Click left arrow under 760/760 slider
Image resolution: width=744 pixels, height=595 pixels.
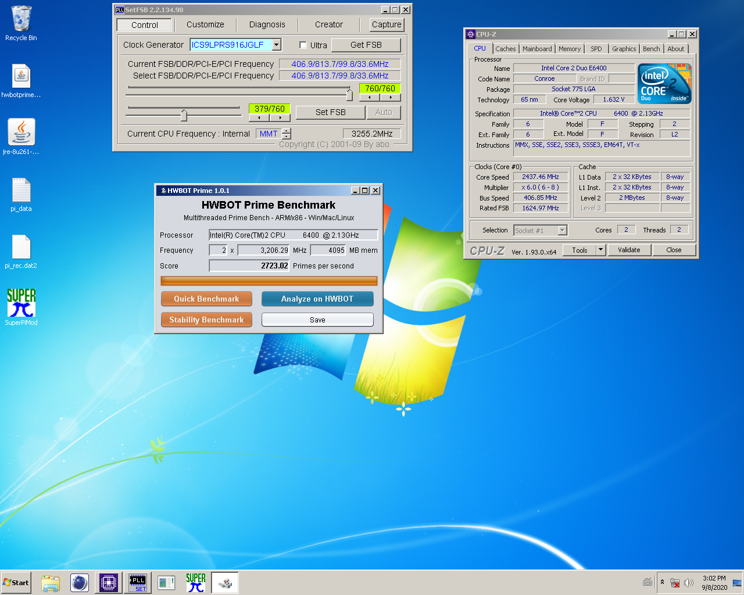point(370,98)
